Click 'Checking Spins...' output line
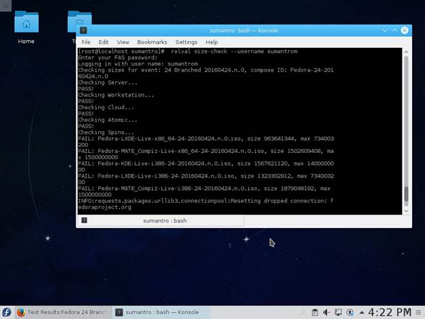425x319 pixels. [x=106, y=133]
